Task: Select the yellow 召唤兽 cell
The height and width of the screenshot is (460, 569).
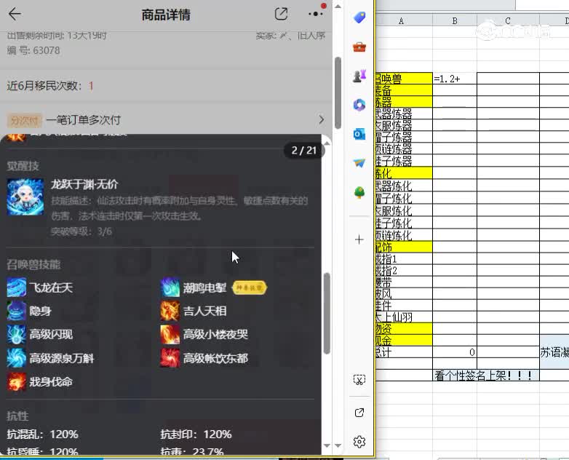Action: click(404, 79)
